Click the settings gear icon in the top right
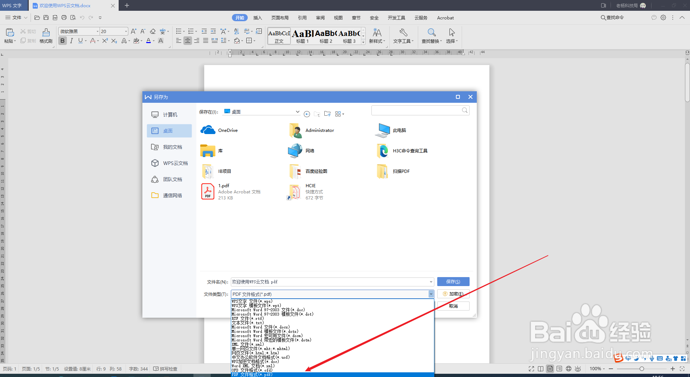Viewport: 690px width, 377px height. coord(663,17)
